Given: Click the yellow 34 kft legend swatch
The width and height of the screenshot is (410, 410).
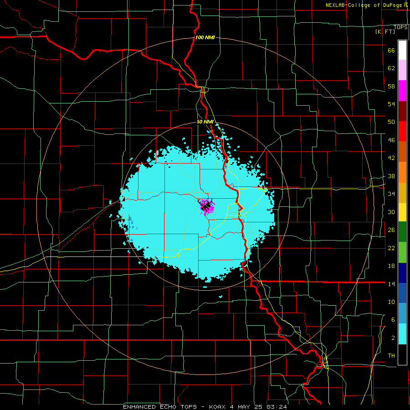Looking at the screenshot, I should click(x=402, y=212).
